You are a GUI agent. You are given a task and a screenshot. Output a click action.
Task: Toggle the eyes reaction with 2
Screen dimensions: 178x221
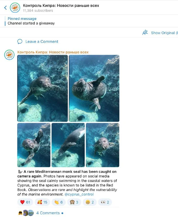point(105,202)
